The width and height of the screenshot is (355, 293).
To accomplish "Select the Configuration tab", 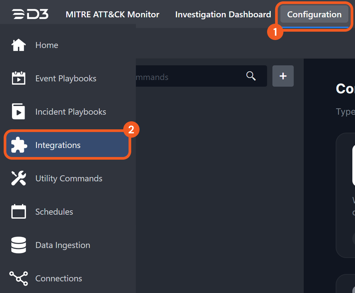I will point(314,15).
